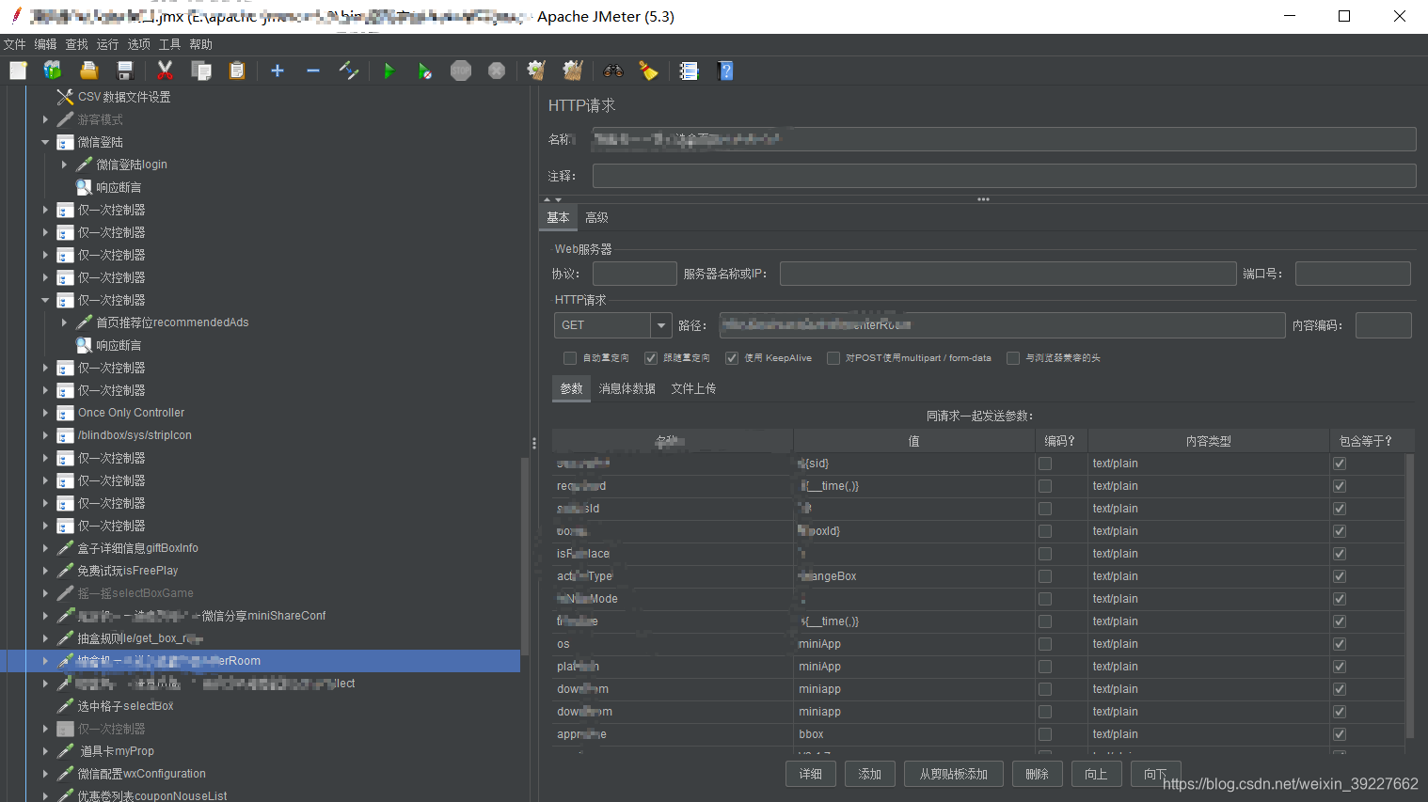Click the 添加 button
The image size is (1428, 802).
870,774
